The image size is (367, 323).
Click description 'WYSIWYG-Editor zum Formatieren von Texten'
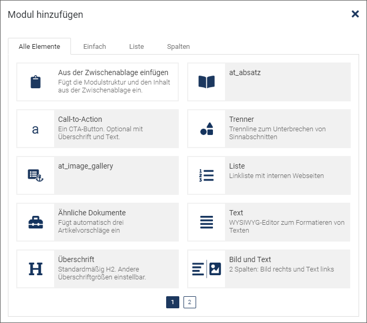click(x=287, y=226)
